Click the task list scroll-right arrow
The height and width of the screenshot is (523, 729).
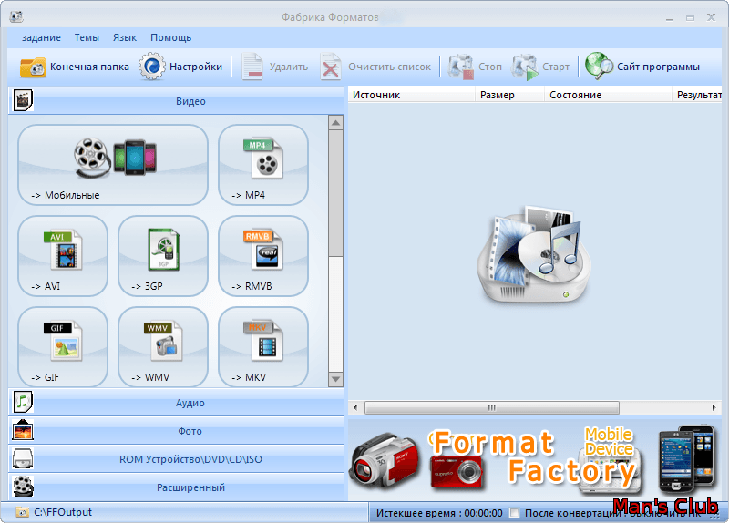714,407
